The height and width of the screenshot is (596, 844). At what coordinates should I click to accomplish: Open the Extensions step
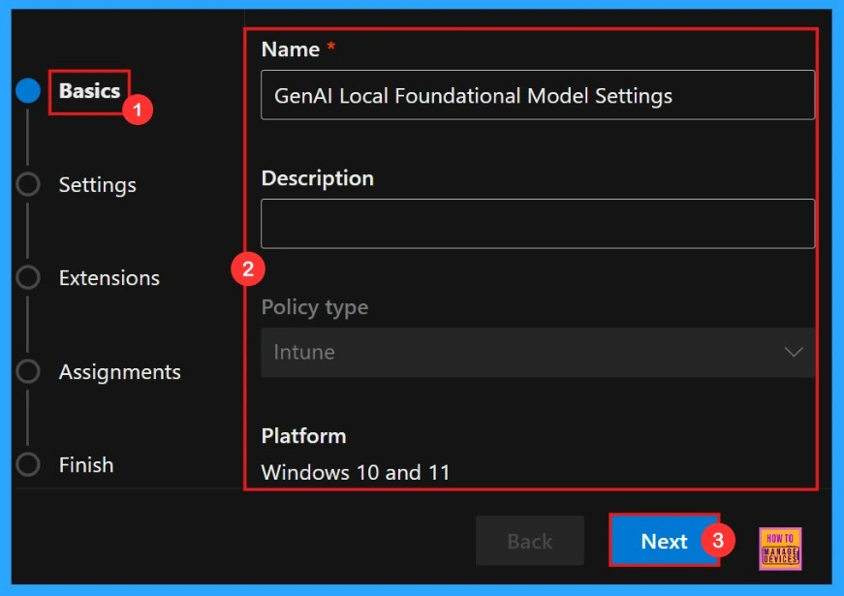tap(109, 278)
